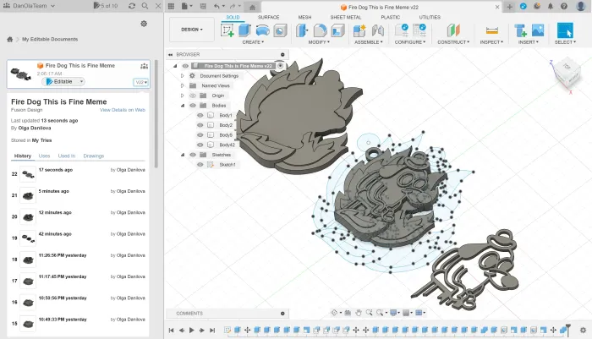Viewport: 592px width, 339px height.
Task: Click the timeline end marker
Action: point(567,328)
